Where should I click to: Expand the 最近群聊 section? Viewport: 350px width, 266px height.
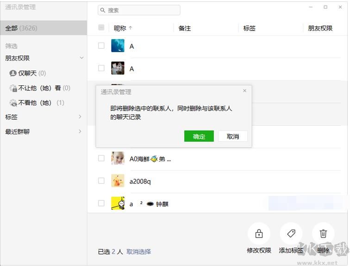(x=80, y=132)
